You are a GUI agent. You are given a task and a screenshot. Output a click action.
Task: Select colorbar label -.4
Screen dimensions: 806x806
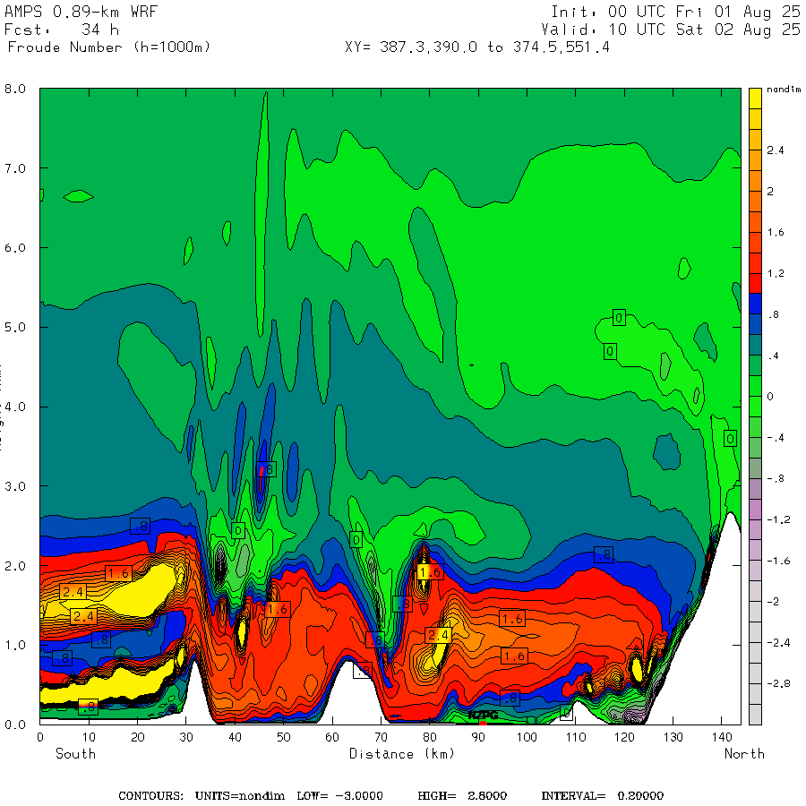[x=776, y=438]
